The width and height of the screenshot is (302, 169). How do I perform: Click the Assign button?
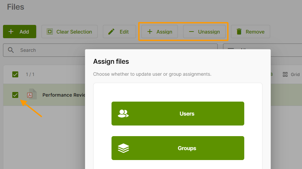(160, 32)
